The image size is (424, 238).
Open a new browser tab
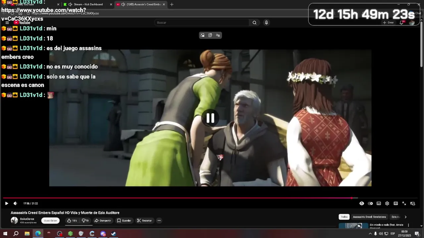coord(172,4)
